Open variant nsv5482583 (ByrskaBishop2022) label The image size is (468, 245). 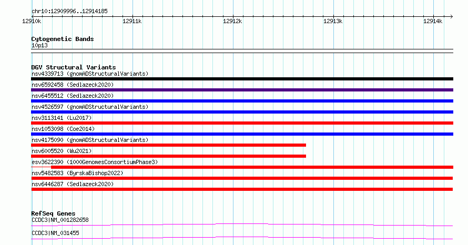pyautogui.click(x=77, y=173)
